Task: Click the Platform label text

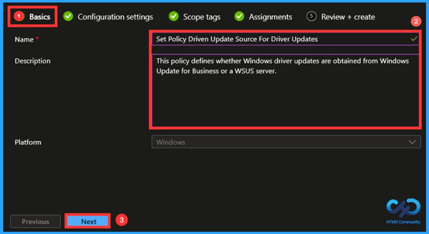Action: tap(28, 142)
